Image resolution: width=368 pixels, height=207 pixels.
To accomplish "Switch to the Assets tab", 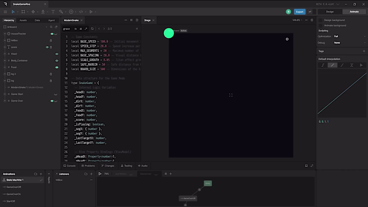I will click(23, 20).
